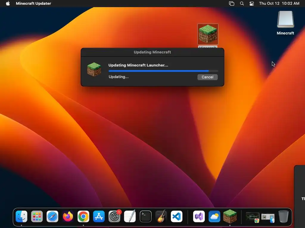Open the Trash from the Dock
Image resolution: width=305 pixels, height=228 pixels.
tap(284, 216)
